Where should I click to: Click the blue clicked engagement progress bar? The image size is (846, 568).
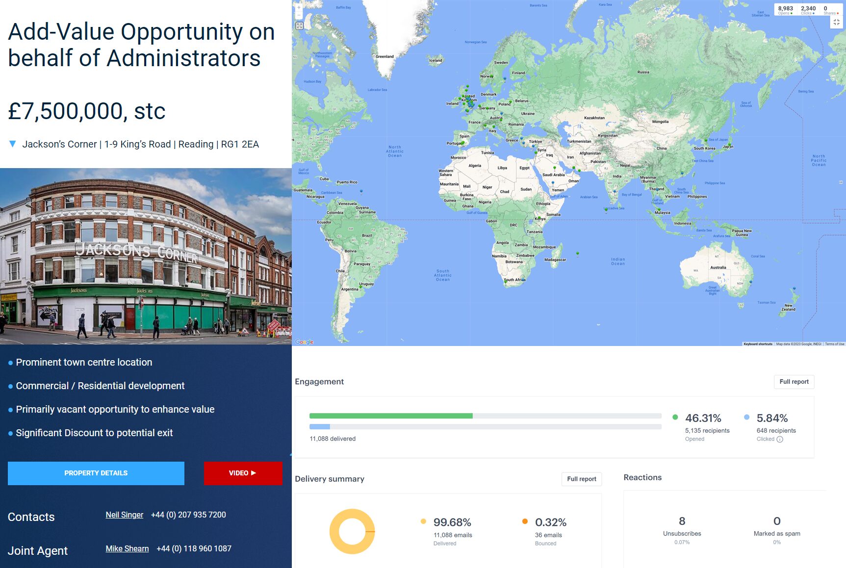point(320,426)
